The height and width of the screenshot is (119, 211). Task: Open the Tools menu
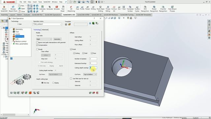click(x=40, y=2)
